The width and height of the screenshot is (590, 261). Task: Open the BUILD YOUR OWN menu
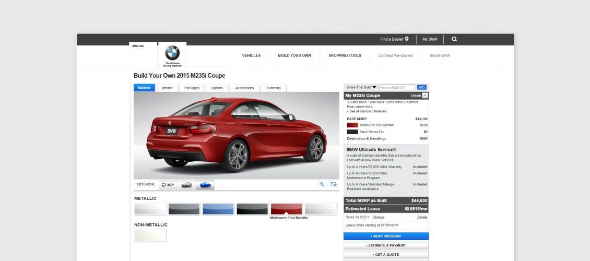(x=294, y=56)
